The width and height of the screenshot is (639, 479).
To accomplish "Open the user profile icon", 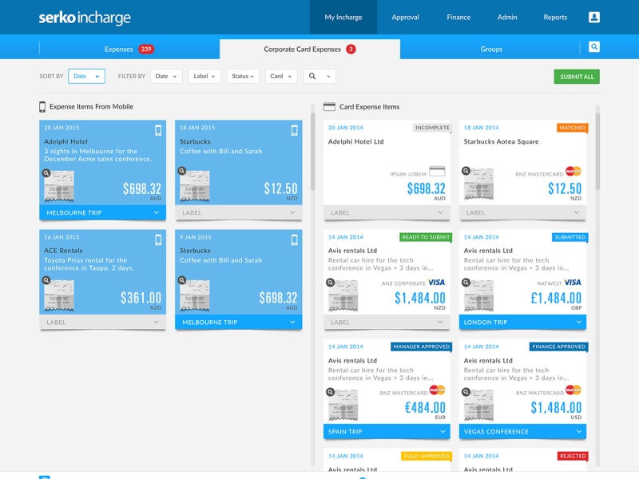I will pyautogui.click(x=593, y=17).
